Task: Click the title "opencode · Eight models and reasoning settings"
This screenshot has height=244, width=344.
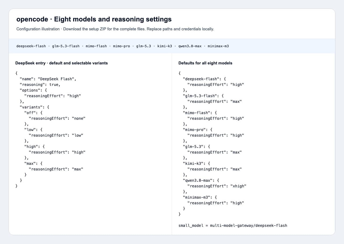Action: [x=94, y=19]
